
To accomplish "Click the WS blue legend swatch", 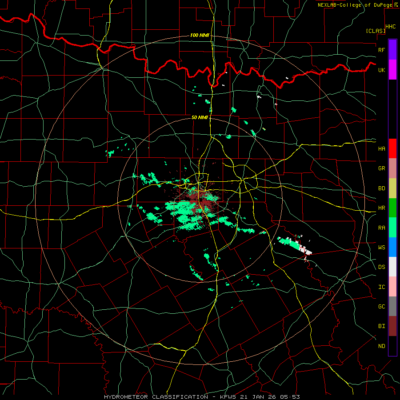I will [392, 247].
